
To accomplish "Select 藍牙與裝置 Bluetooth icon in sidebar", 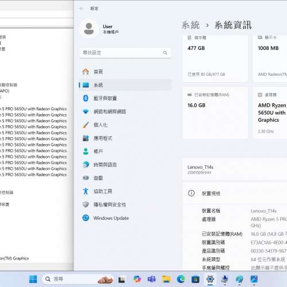I will click(86, 98).
